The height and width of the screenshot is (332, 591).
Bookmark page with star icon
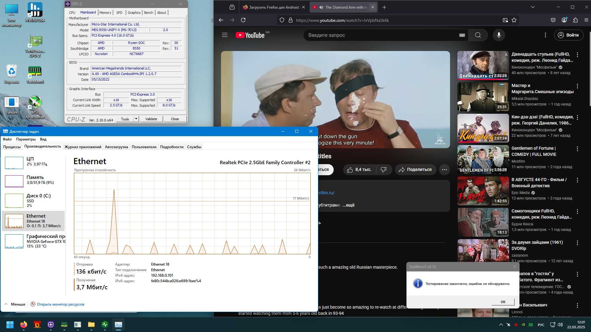point(514,20)
